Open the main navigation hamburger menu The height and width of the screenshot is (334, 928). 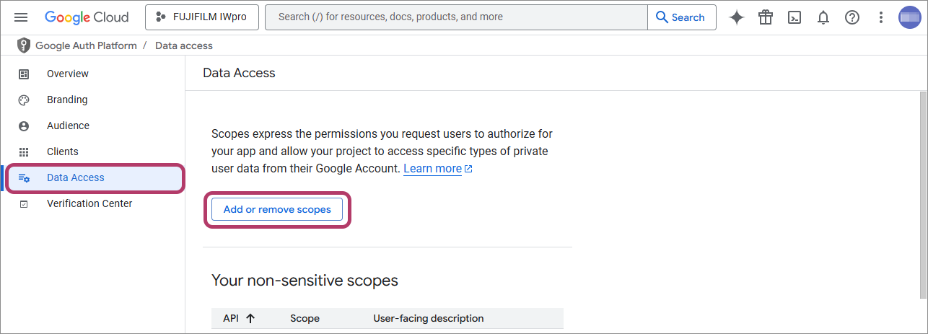click(x=21, y=17)
